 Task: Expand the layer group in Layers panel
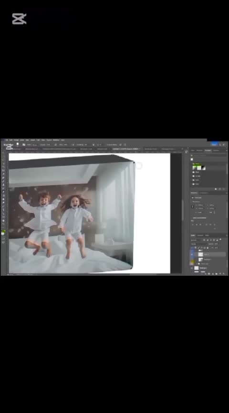[197, 264]
